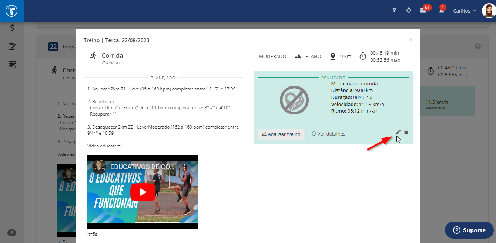Click the video film sidebar icon
496x243 pixels.
tap(12, 65)
